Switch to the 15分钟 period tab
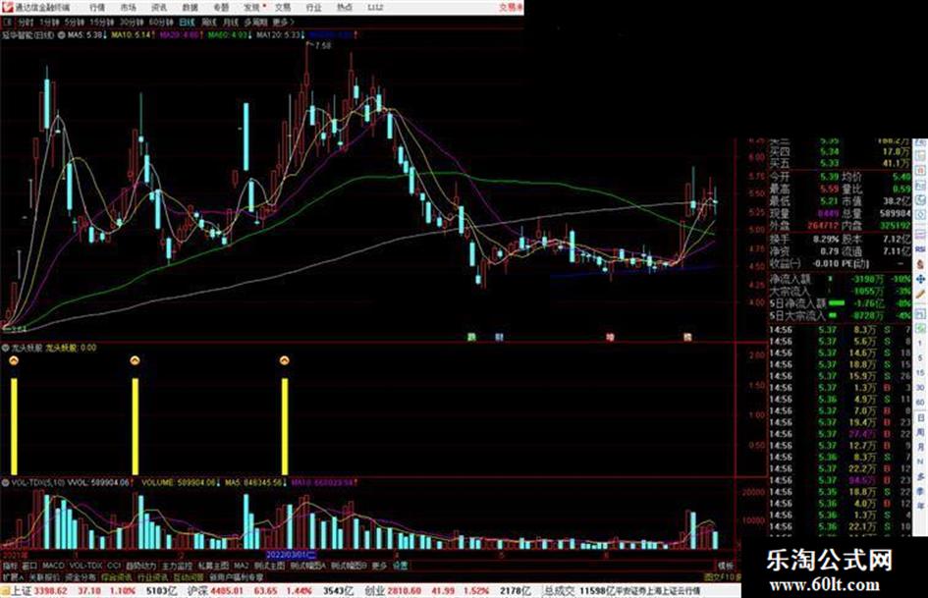This screenshot has width=928, height=598. (102, 23)
